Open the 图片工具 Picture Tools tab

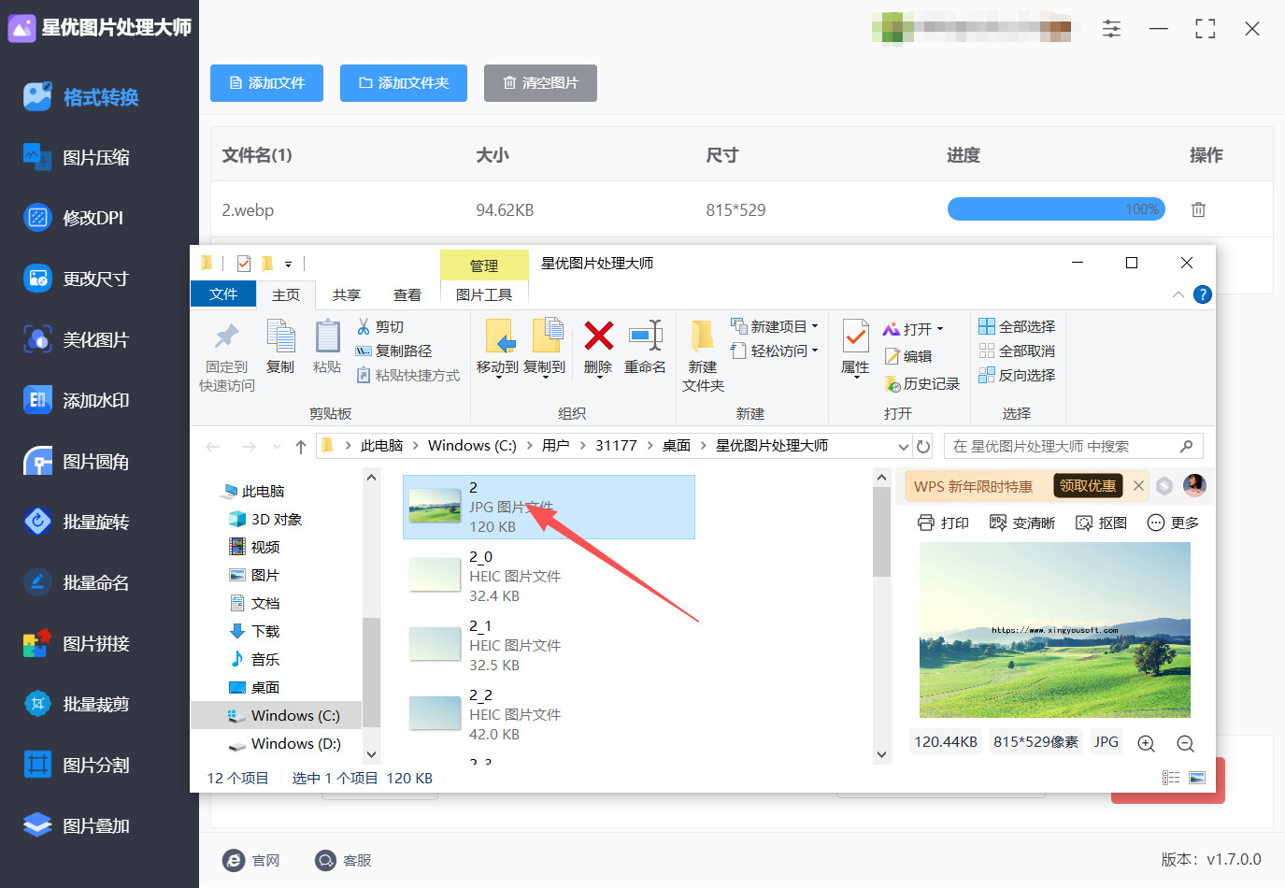pos(484,294)
